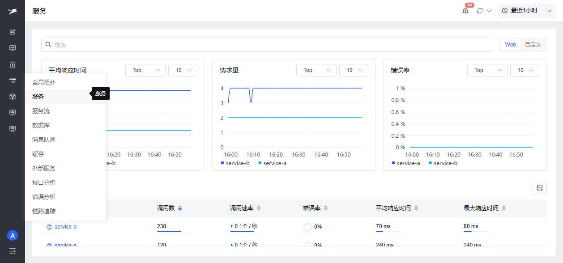Select 缓存 from the flyout menu

(65, 154)
